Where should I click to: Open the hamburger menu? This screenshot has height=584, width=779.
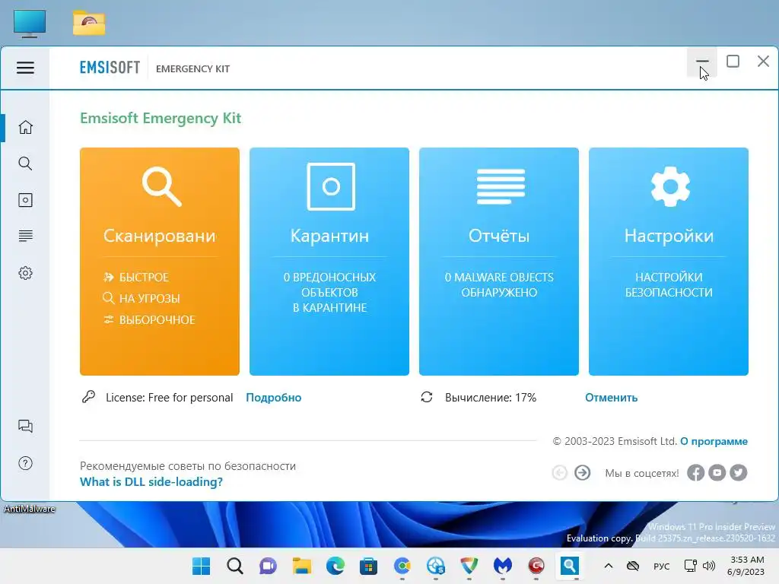point(25,68)
